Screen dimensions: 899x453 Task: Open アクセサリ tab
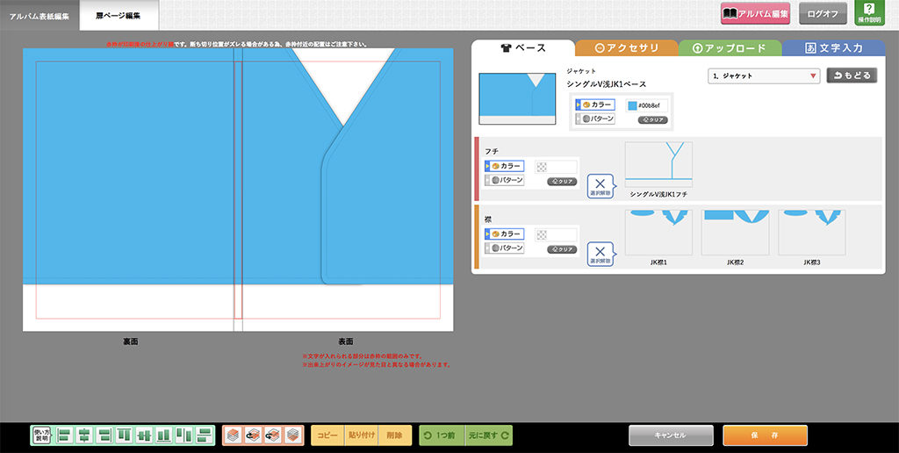point(627,48)
